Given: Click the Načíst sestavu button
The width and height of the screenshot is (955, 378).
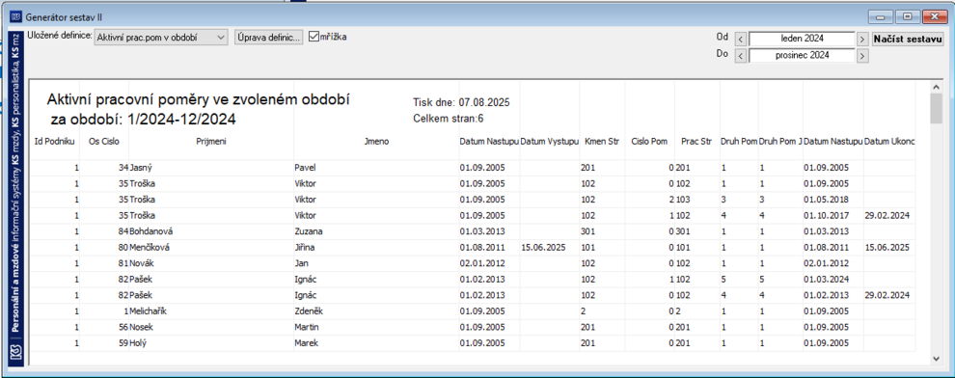Looking at the screenshot, I should click(908, 39).
